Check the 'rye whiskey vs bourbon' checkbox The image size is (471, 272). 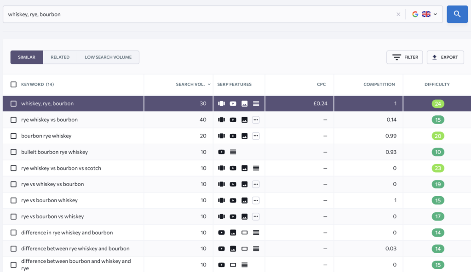coord(13,120)
